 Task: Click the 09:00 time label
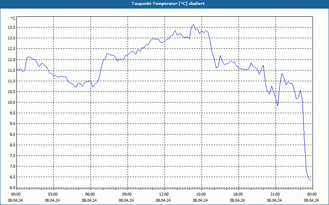[127, 194]
